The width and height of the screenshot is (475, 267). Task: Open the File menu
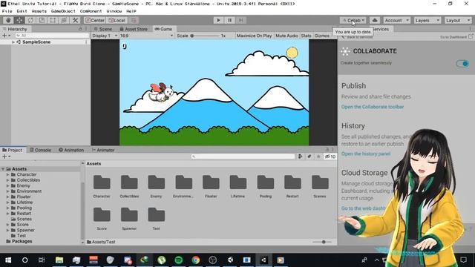(7, 11)
